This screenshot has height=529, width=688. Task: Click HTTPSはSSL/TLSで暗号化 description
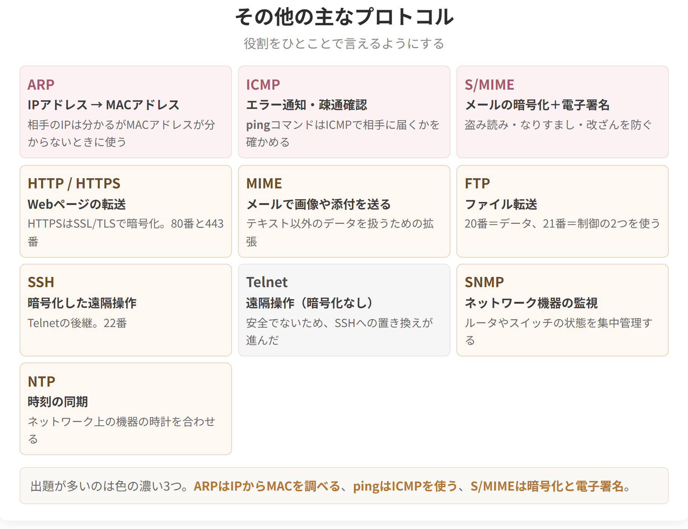pos(126,232)
